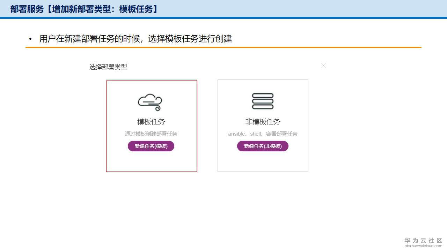Click the 新建任务(模板) button
This screenshot has width=447, height=251.
(151, 146)
